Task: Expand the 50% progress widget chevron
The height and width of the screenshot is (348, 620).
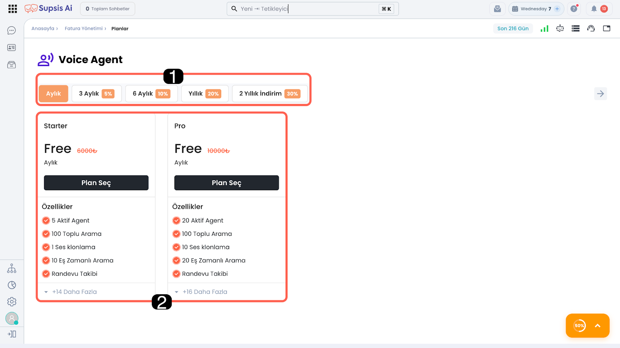Action: point(598,326)
